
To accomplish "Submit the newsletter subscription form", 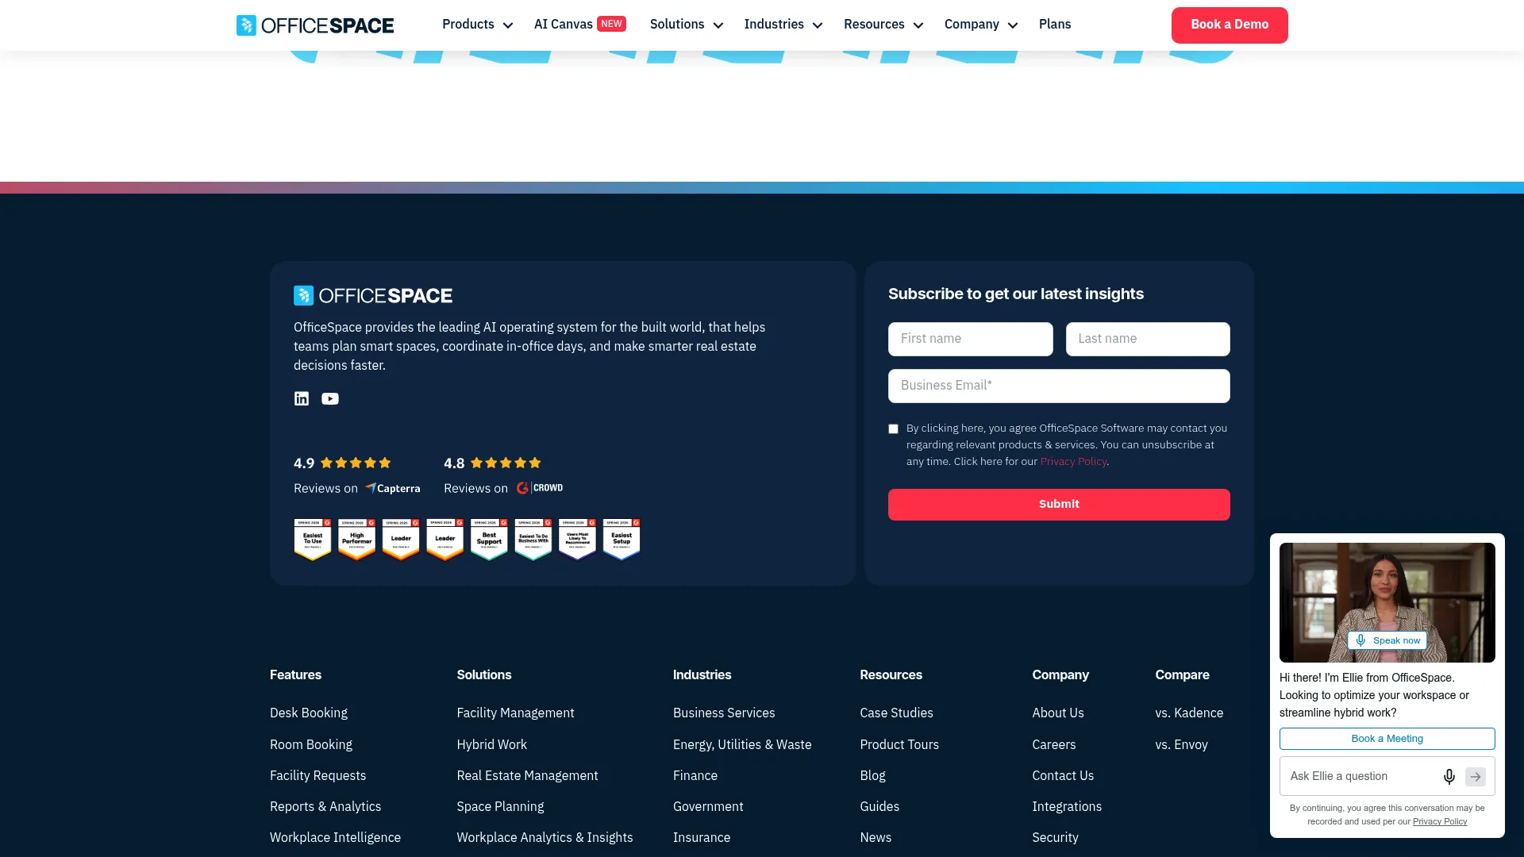I will click(x=1059, y=504).
